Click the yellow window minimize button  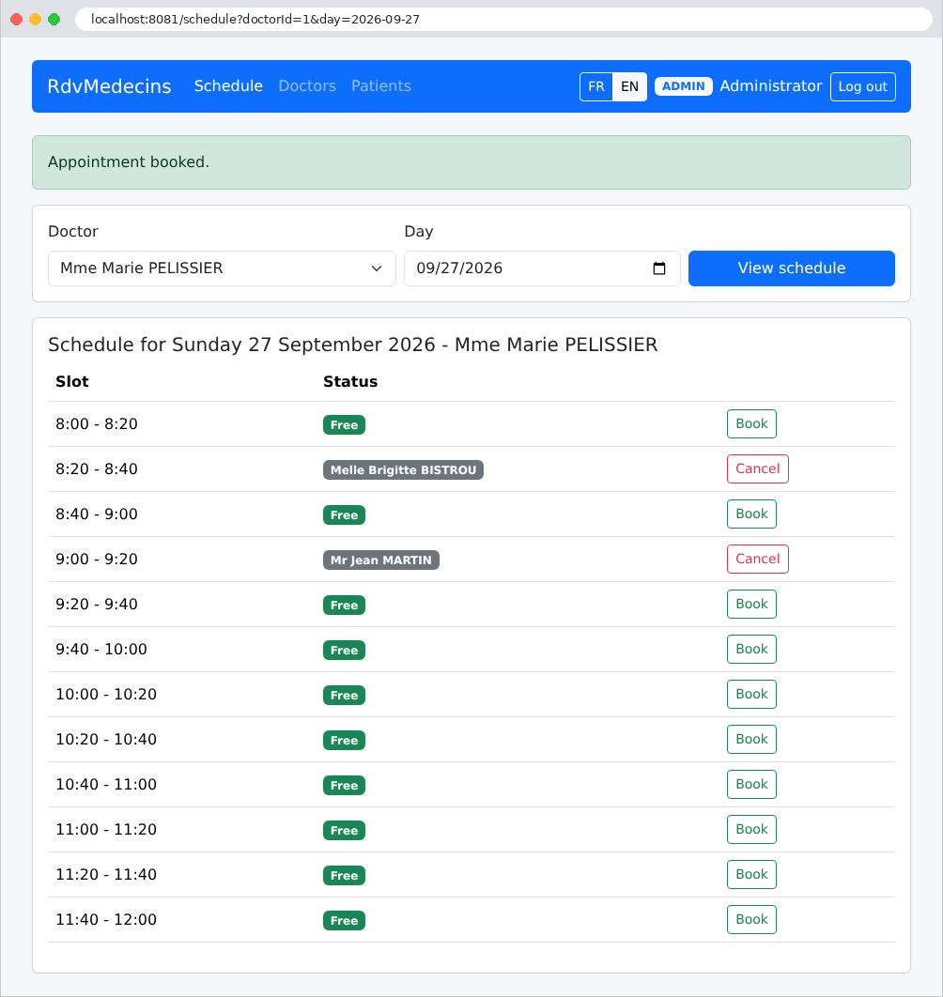coord(36,19)
